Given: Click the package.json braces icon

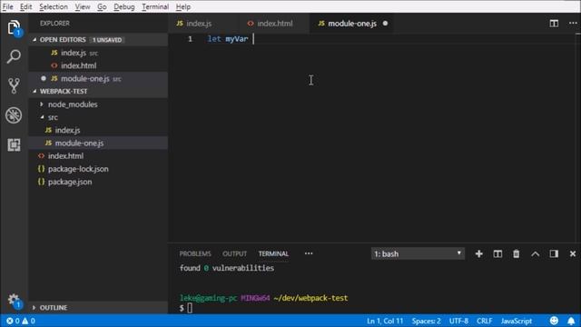Looking at the screenshot, I should pos(41,182).
